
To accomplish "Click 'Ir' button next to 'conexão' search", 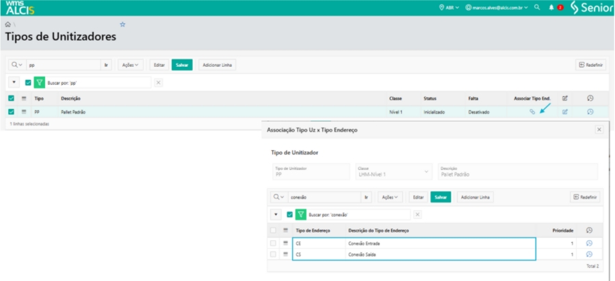I will pos(367,197).
